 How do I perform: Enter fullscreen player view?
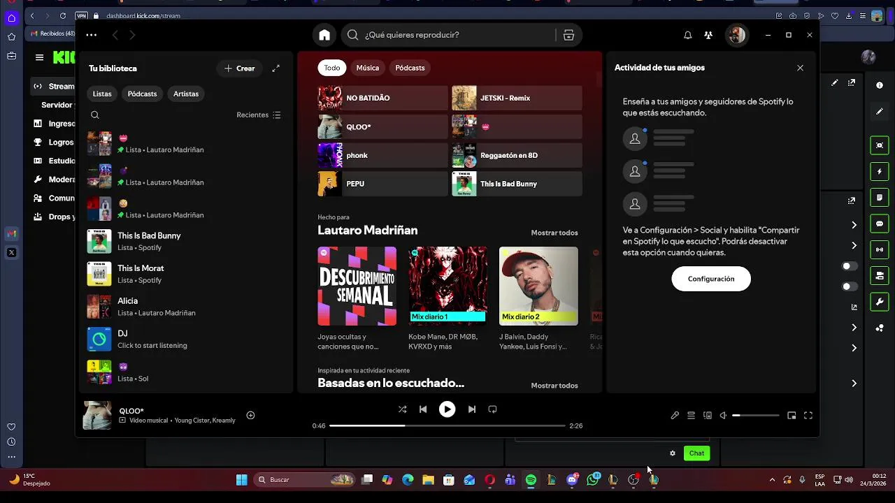[x=808, y=416]
